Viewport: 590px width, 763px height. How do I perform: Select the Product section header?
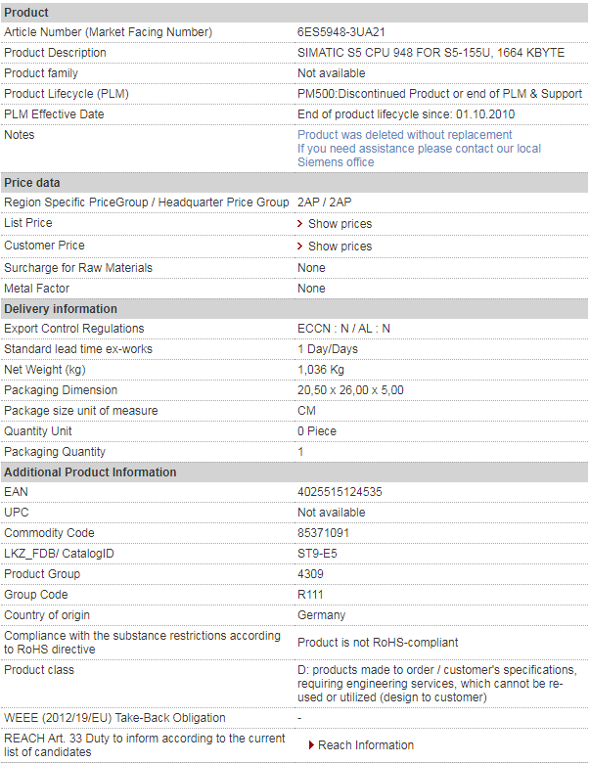pos(26,13)
